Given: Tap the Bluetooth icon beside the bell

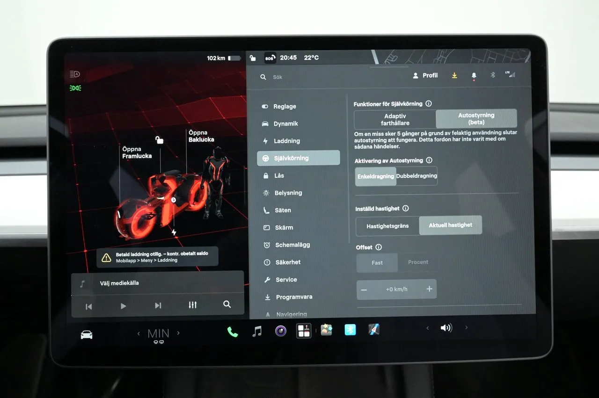Looking at the screenshot, I should coord(492,75).
